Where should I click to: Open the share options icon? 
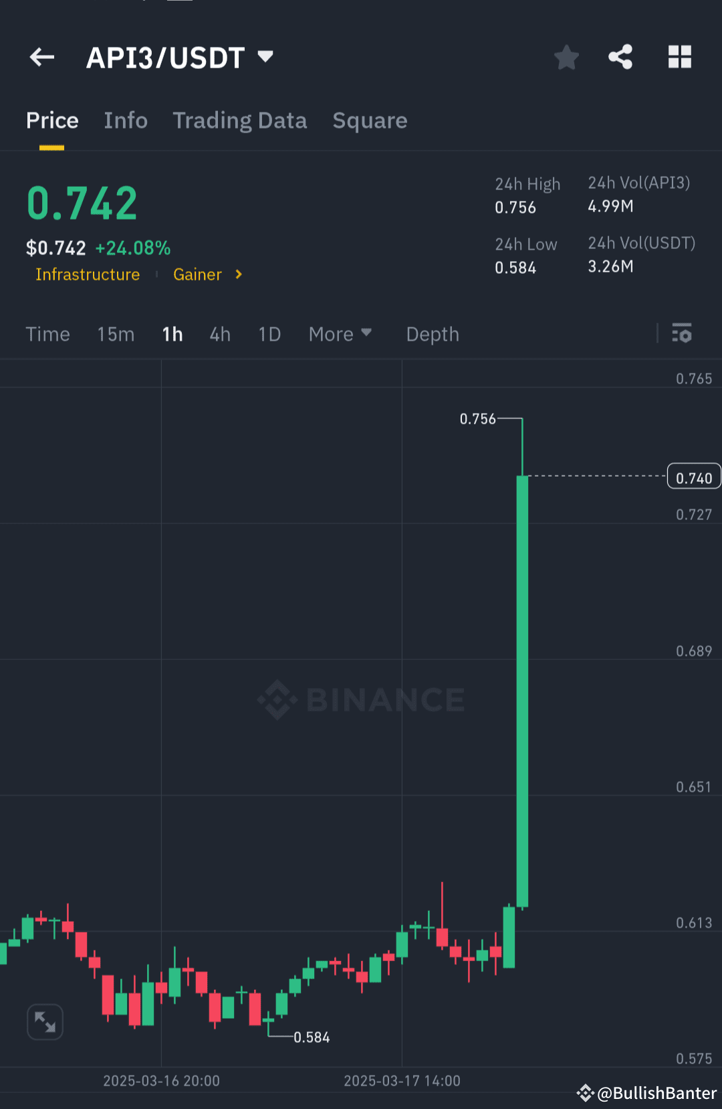(x=620, y=57)
